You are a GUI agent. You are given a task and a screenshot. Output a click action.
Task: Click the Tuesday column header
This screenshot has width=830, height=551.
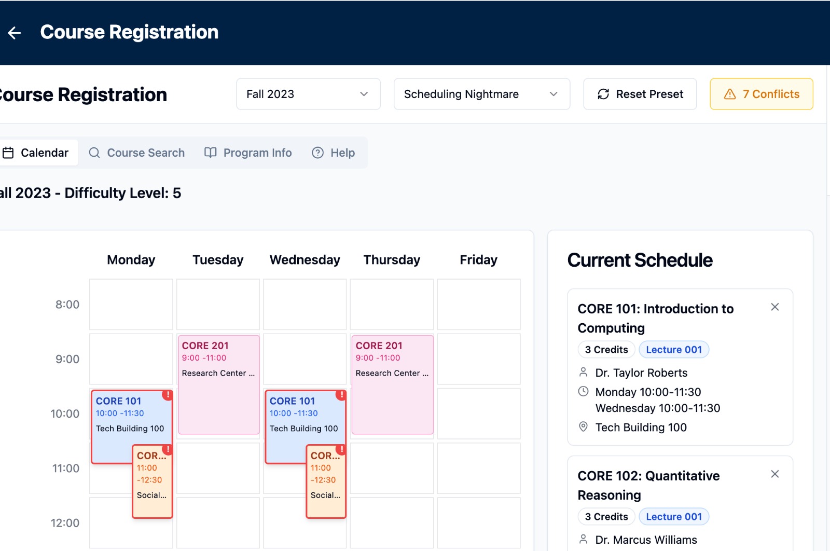[218, 260]
